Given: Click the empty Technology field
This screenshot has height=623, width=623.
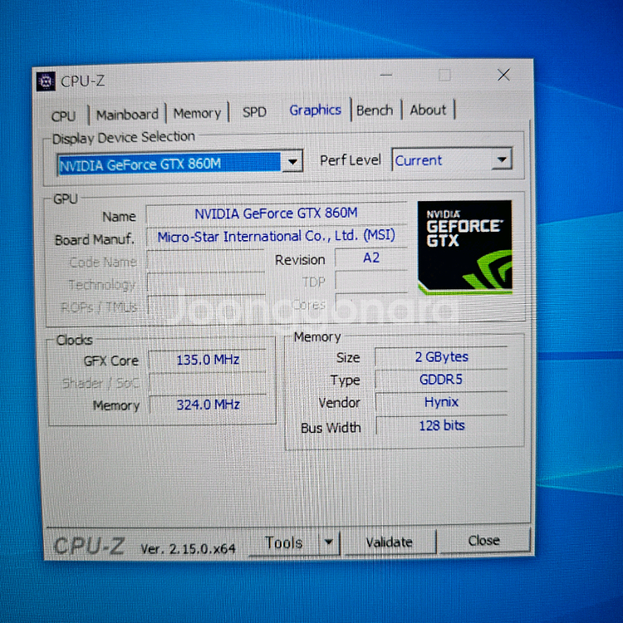Looking at the screenshot, I should click(206, 284).
